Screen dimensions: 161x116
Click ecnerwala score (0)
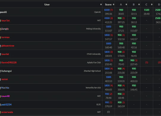coord(108,112)
